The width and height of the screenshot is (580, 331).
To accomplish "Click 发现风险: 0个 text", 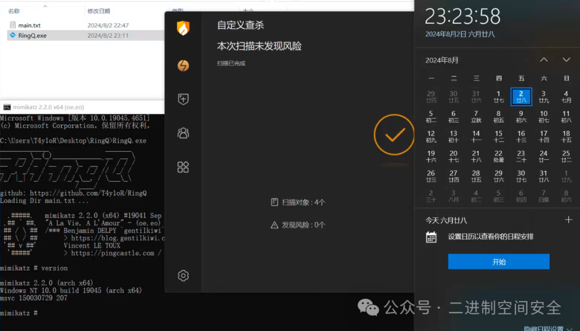I will (x=303, y=225).
